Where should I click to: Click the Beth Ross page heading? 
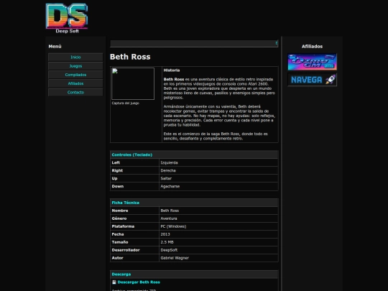[130, 57]
